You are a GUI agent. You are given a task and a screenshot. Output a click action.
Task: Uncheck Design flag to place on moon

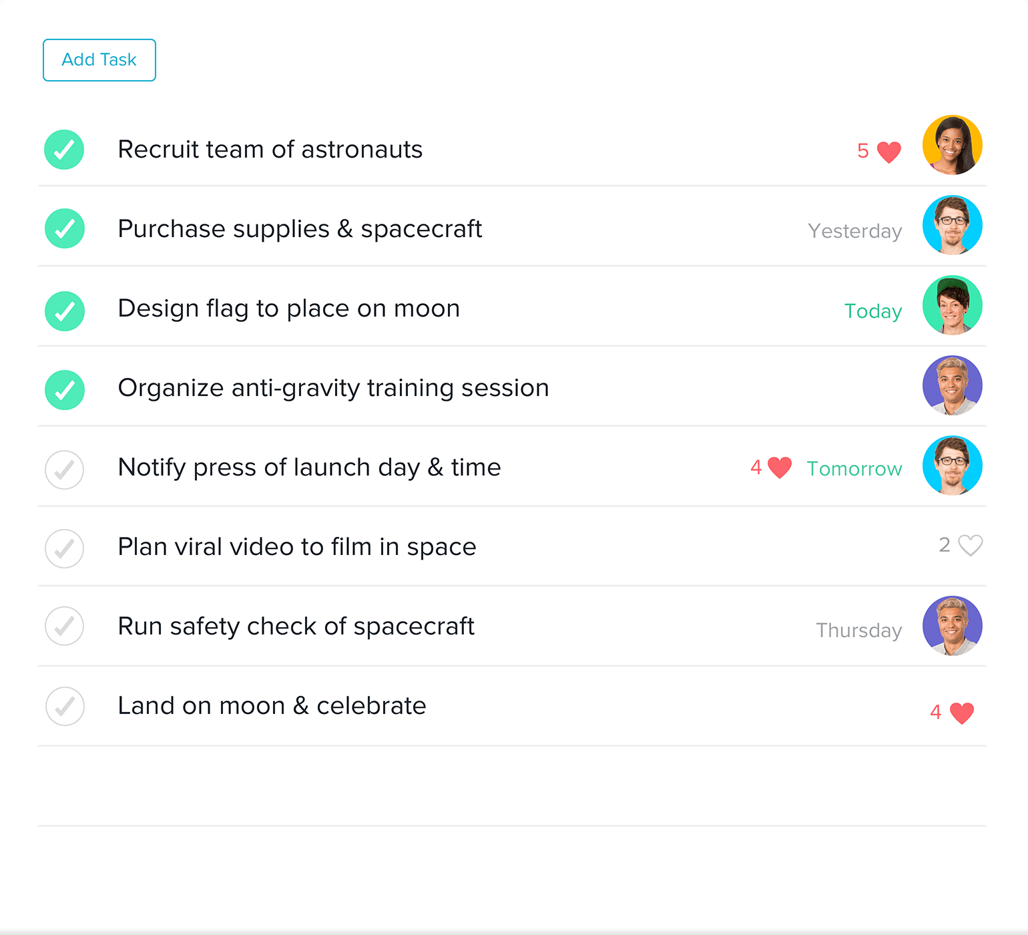click(x=64, y=311)
